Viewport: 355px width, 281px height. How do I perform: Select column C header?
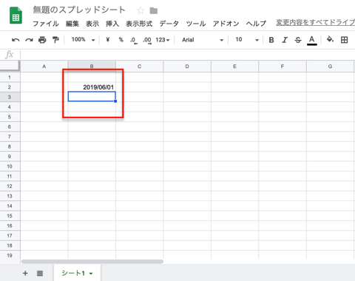[139, 67]
